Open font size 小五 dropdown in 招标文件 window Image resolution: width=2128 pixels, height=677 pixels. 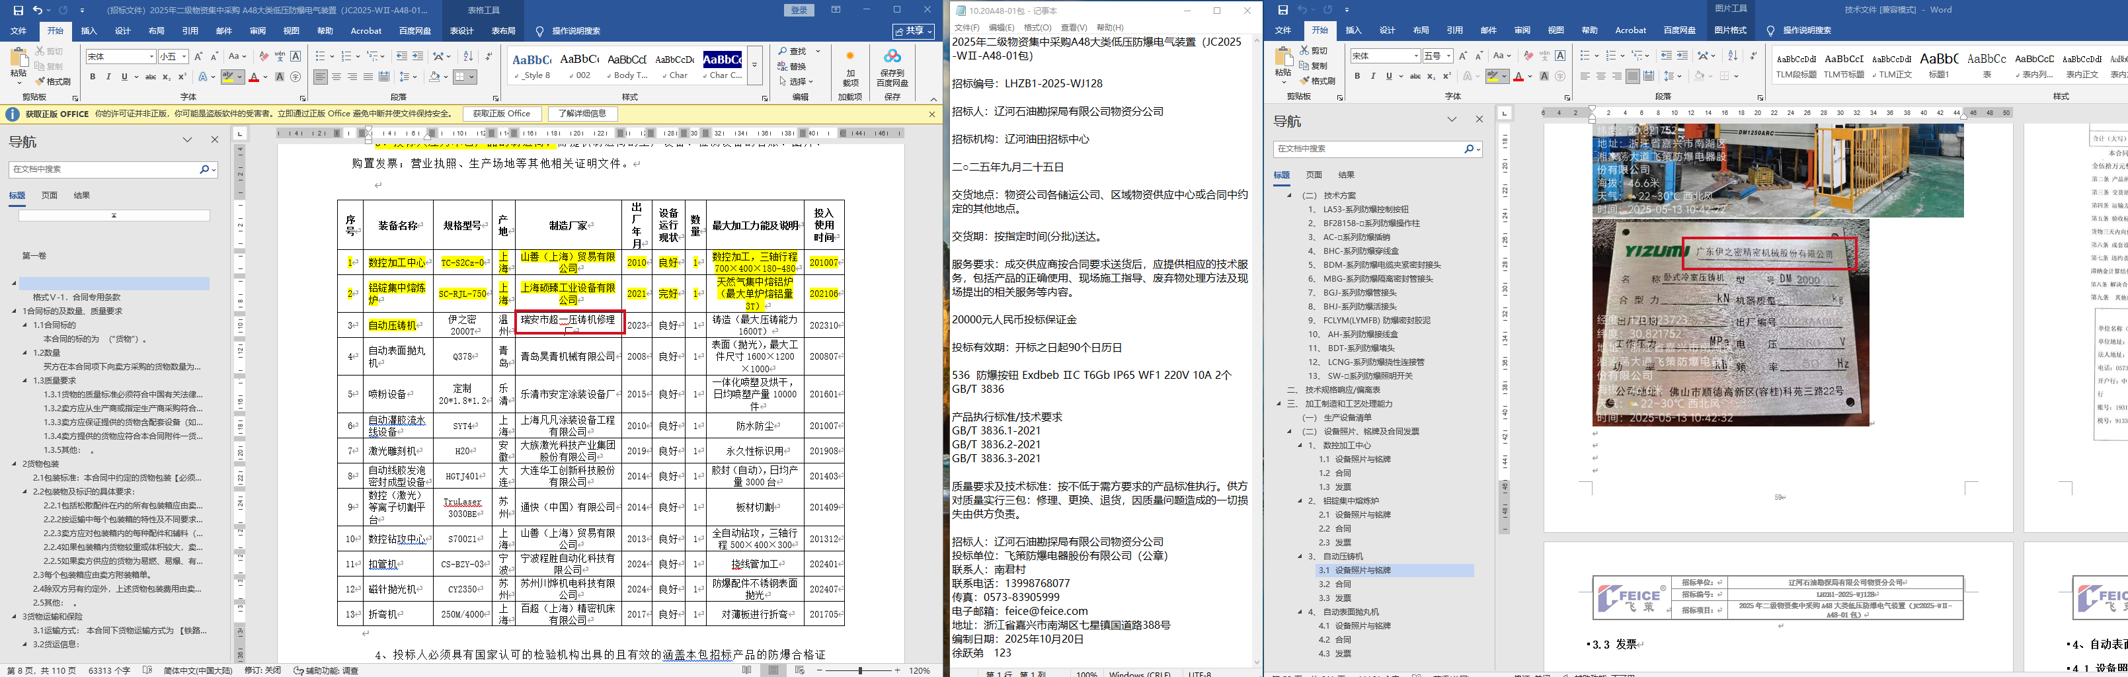tap(184, 56)
